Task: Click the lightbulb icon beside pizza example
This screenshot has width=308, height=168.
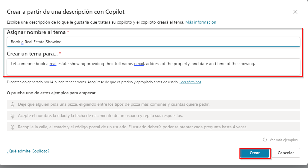Action: 13,104
